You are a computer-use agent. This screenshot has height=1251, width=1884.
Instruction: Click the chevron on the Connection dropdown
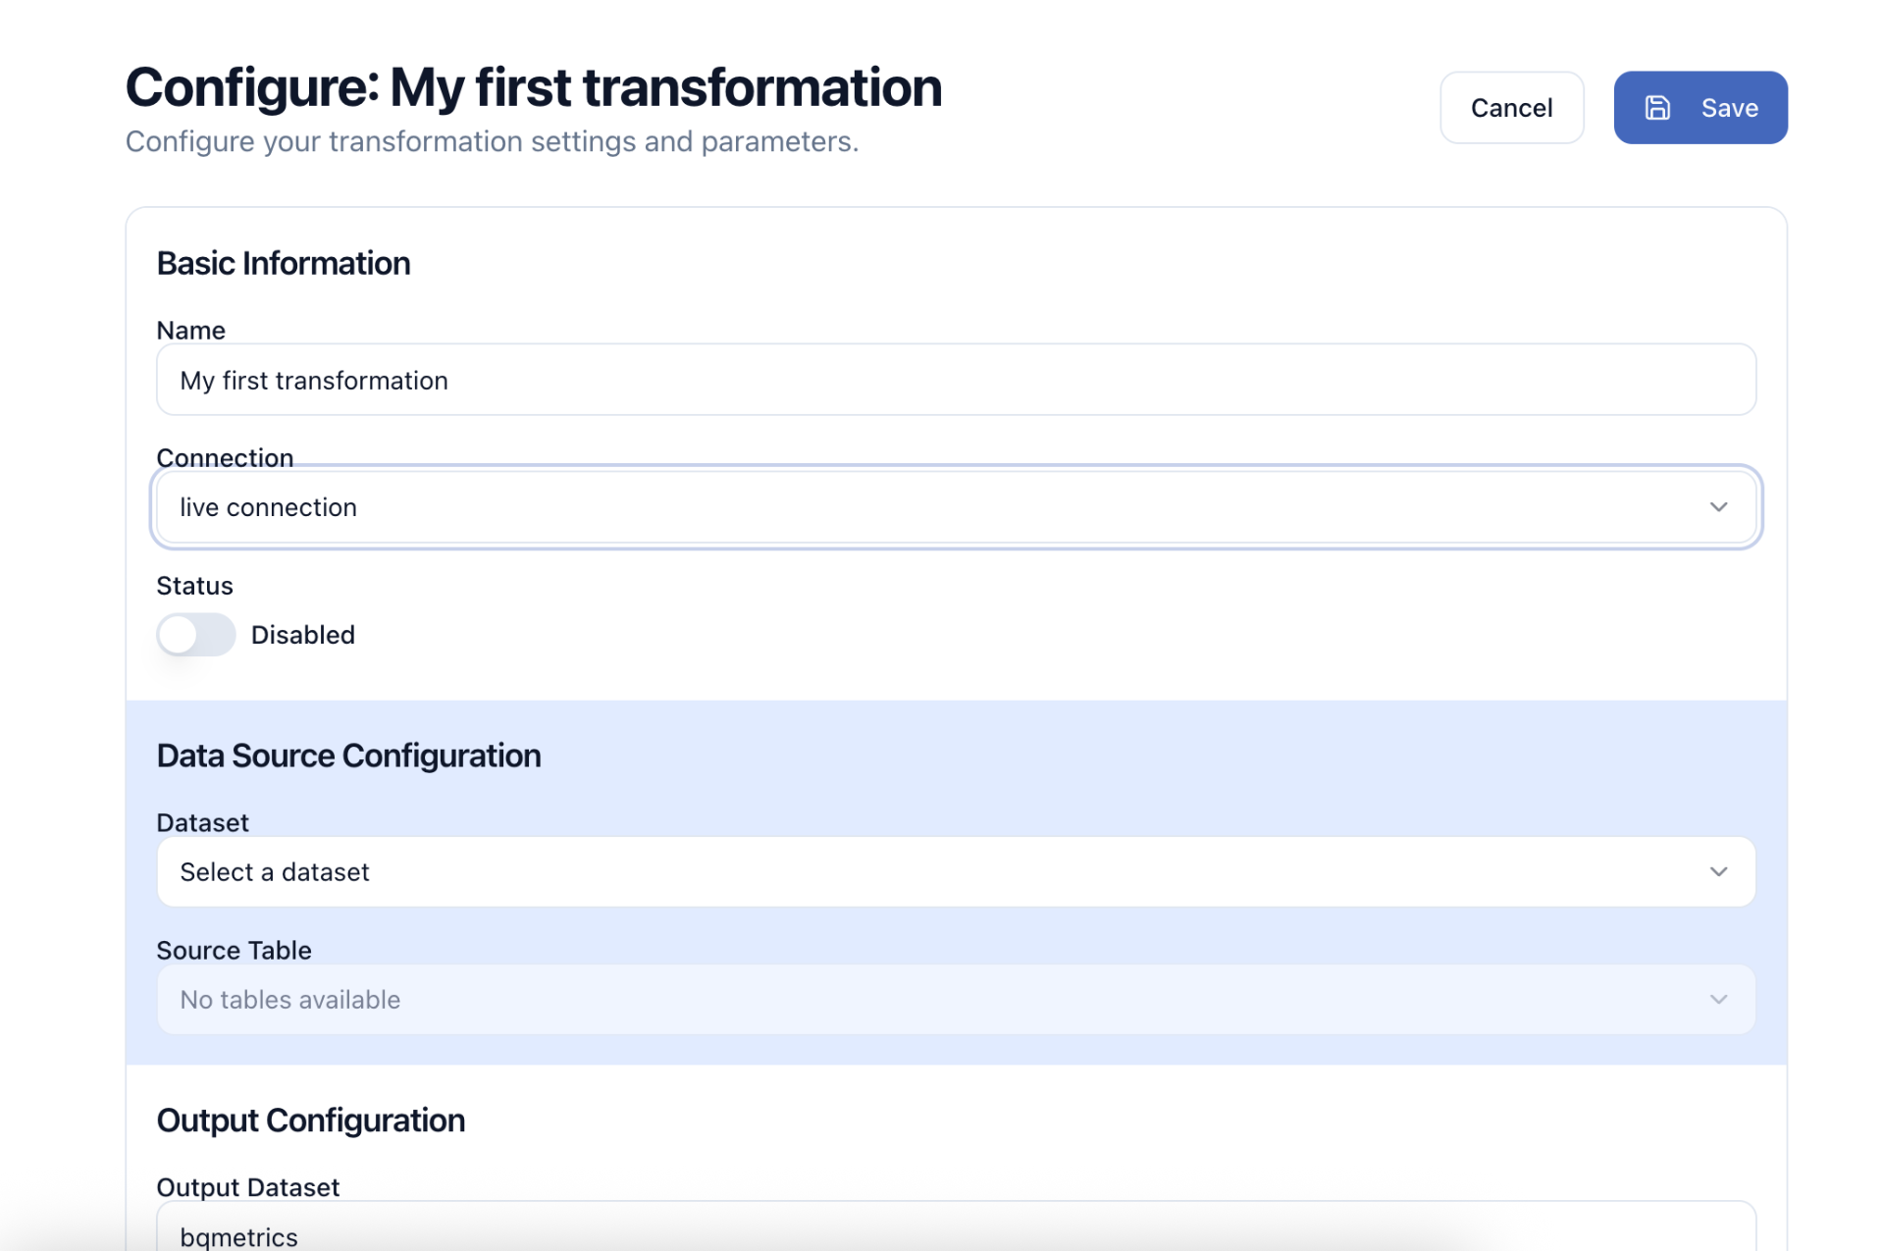(x=1718, y=507)
